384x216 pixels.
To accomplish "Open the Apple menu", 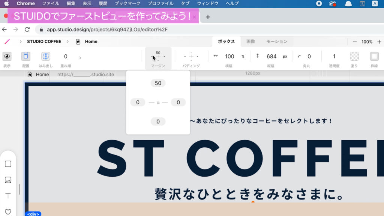I will (x=7, y=3).
